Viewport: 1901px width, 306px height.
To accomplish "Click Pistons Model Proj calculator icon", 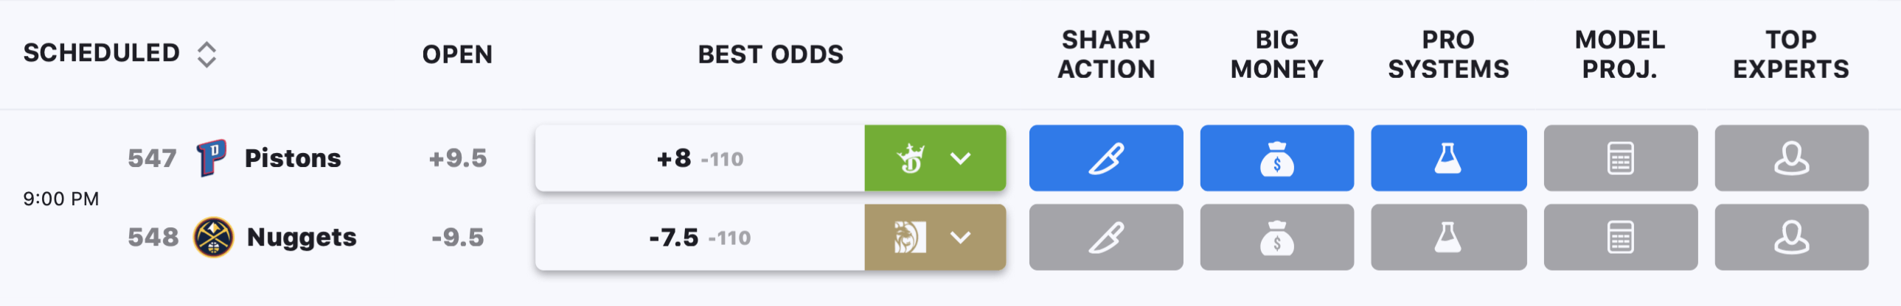I will click(1620, 158).
